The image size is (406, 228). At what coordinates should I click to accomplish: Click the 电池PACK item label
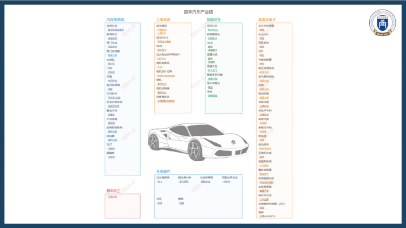(x=162, y=38)
